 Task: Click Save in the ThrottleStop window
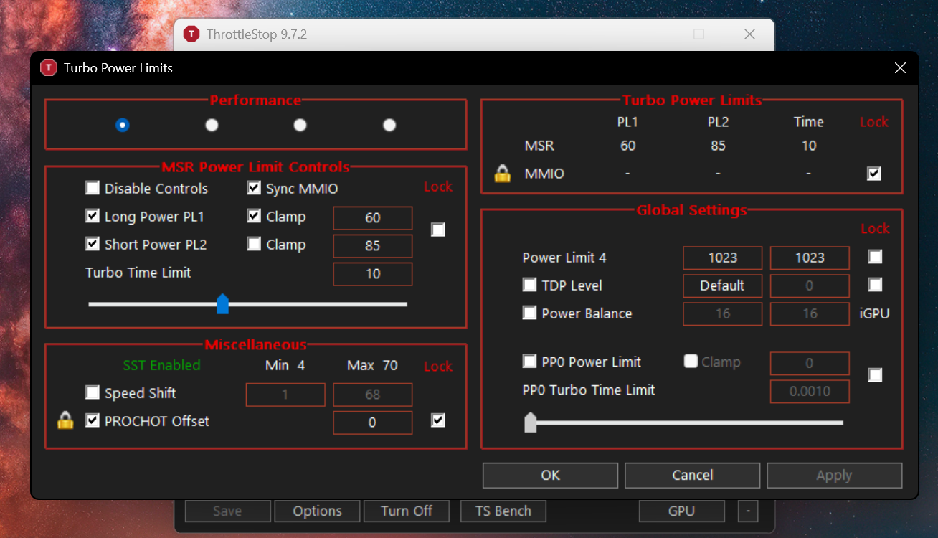coord(227,511)
